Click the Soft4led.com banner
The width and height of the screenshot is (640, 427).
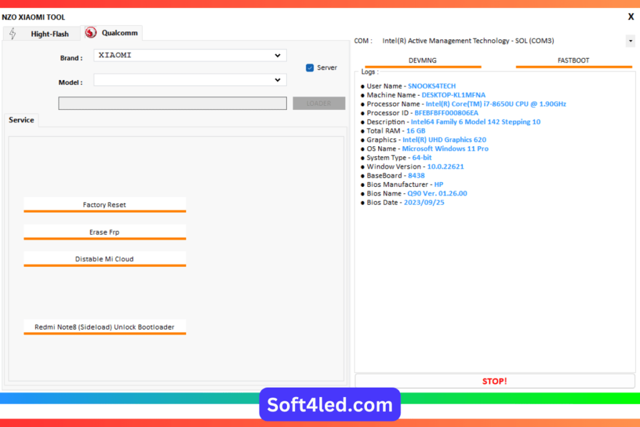click(x=329, y=404)
